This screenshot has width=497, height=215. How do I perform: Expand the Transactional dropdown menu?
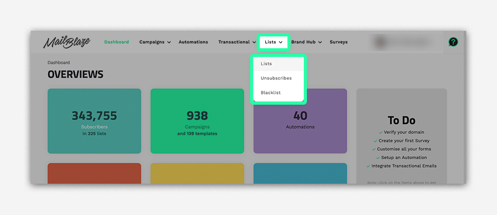click(x=237, y=42)
